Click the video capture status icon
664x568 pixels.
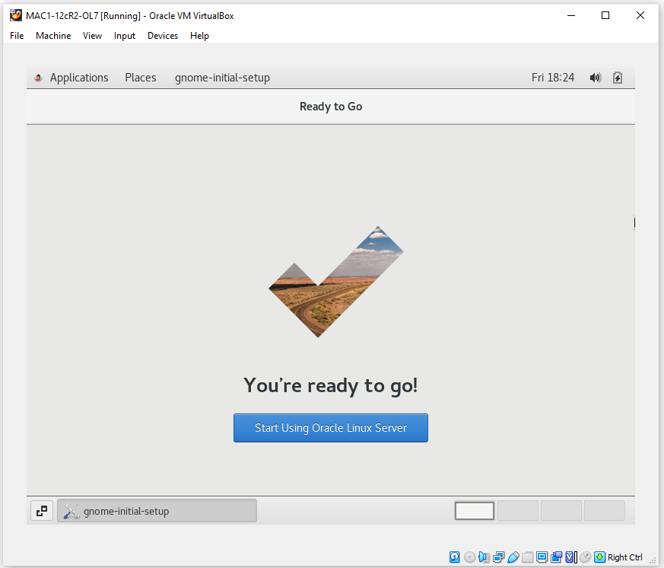[557, 557]
